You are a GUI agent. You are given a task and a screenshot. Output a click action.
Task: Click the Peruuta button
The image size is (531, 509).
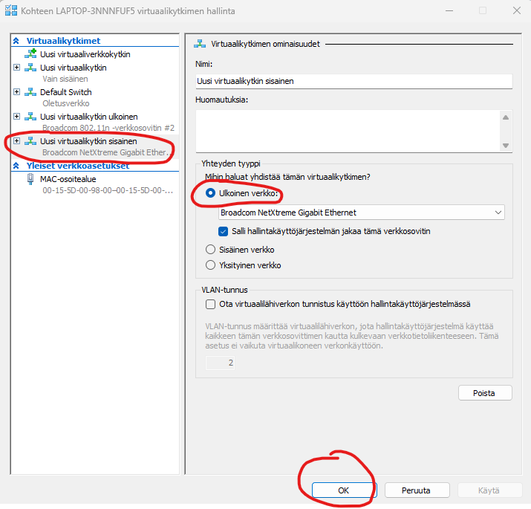click(x=417, y=490)
